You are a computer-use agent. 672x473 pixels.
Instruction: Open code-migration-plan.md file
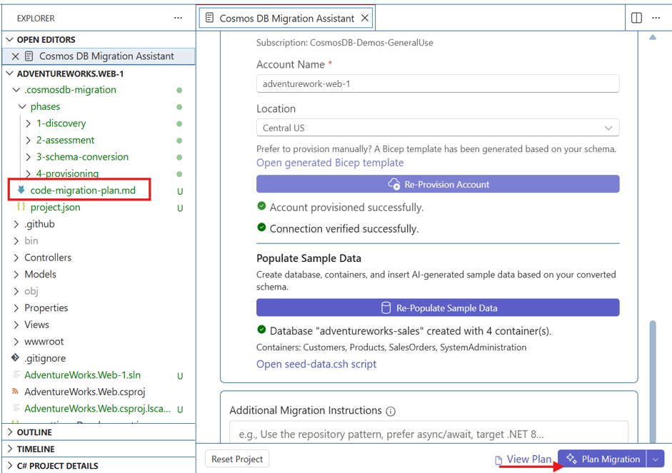coord(83,190)
